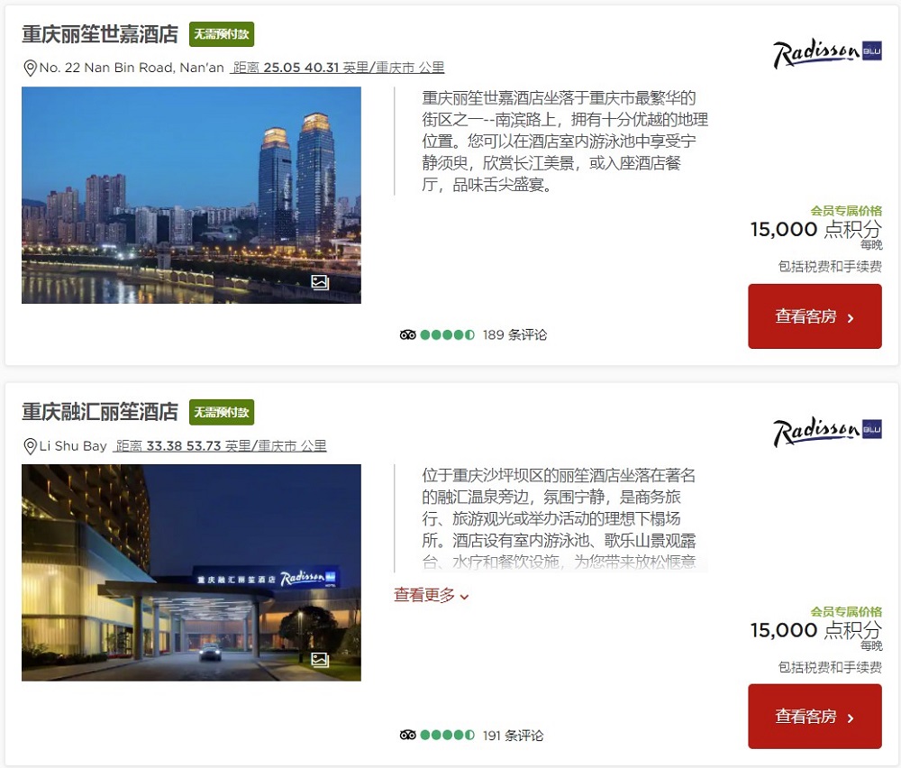901x768 pixels.
Task: Click TripAdvisor owl icon near 191 reviews
Action: click(408, 735)
